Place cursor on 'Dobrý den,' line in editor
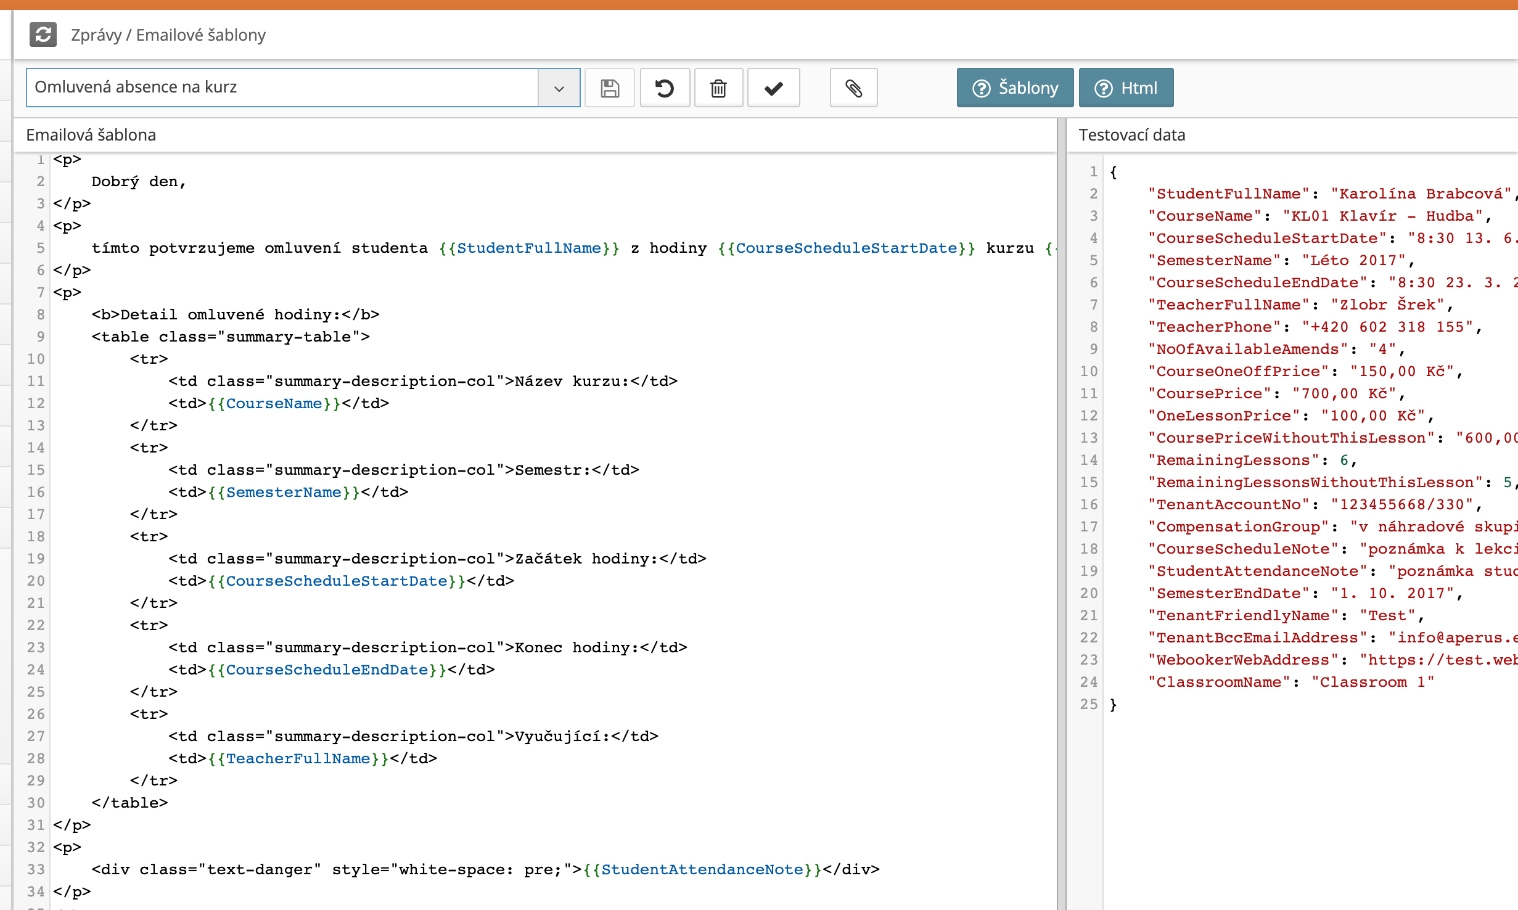The image size is (1518, 910). (x=139, y=182)
